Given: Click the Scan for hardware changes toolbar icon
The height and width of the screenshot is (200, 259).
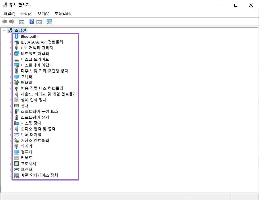Looking at the screenshot, I should (x=49, y=22).
